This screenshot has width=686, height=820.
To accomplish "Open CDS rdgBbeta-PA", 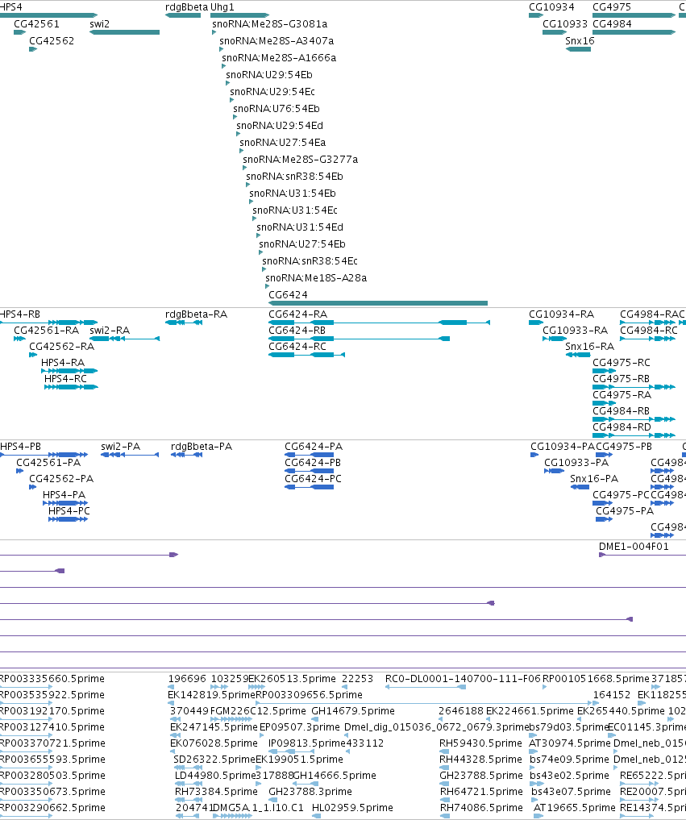I will click(202, 447).
